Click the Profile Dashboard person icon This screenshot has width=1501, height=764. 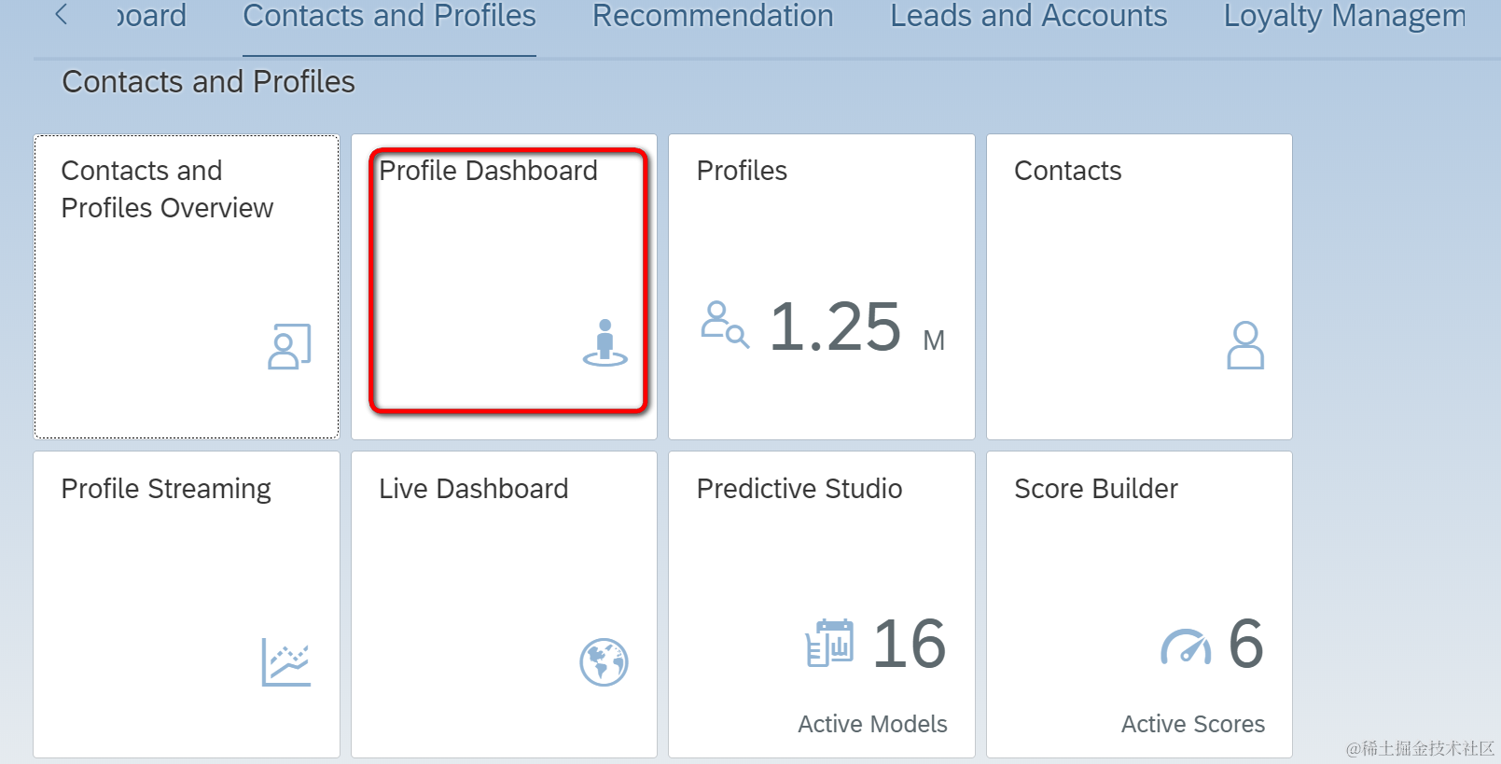pos(605,342)
